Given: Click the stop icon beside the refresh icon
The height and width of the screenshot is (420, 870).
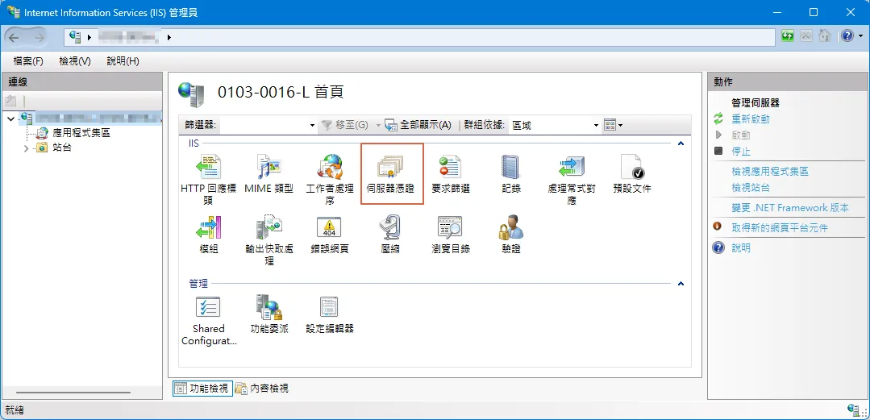Looking at the screenshot, I should 805,36.
